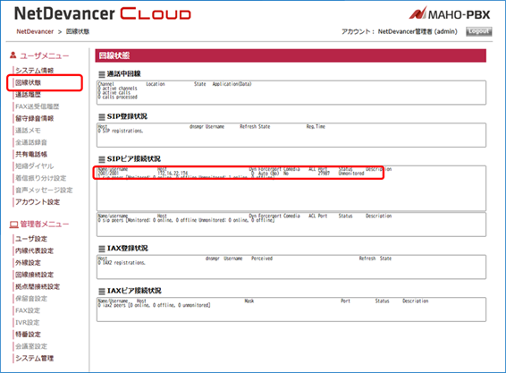506x373 pixels.
Task: Go to FAX送受信履歴
Action: coord(38,106)
